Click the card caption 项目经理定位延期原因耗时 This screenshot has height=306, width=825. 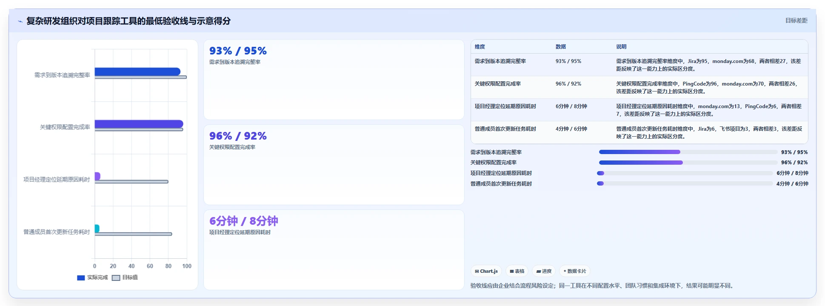(240, 232)
